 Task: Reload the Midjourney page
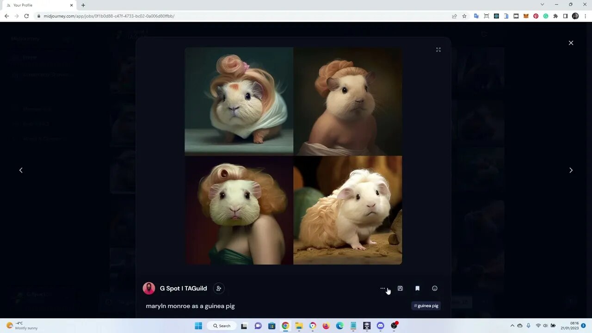pos(26,16)
